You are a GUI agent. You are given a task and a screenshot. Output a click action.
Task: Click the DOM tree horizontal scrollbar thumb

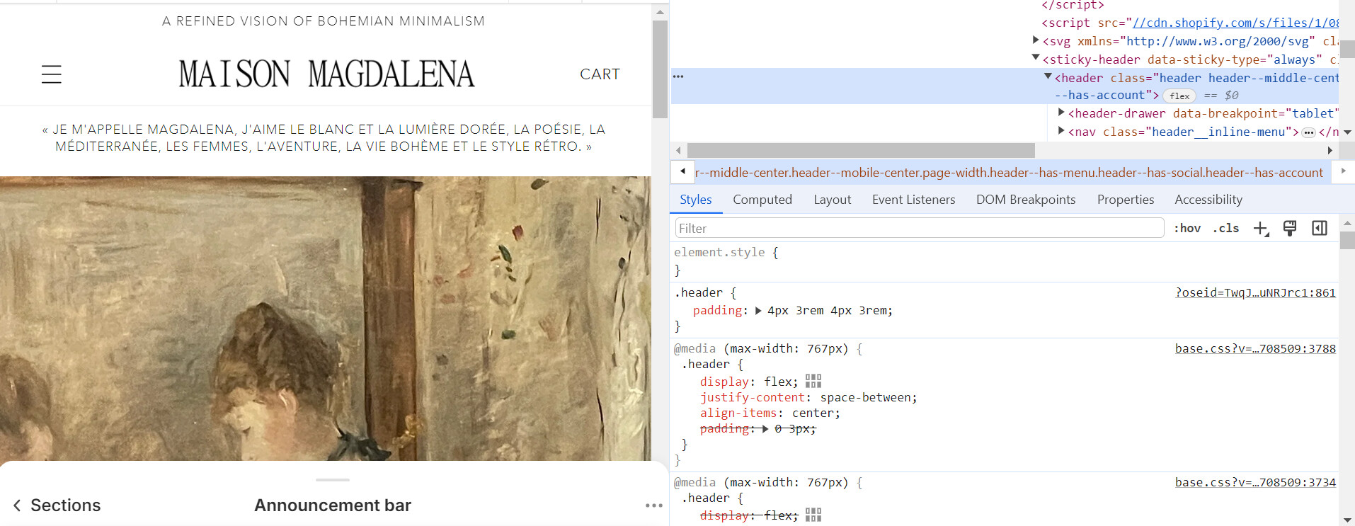point(861,150)
